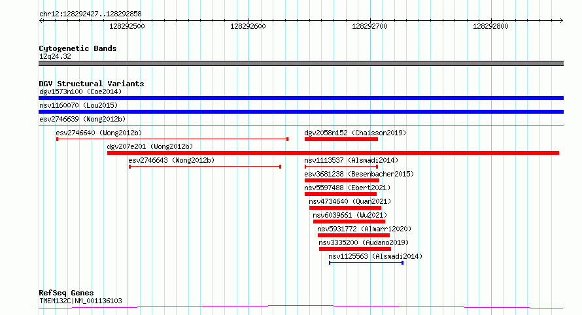Select the nsv5931772 (Almarri2020) variant label

pyautogui.click(x=364, y=229)
